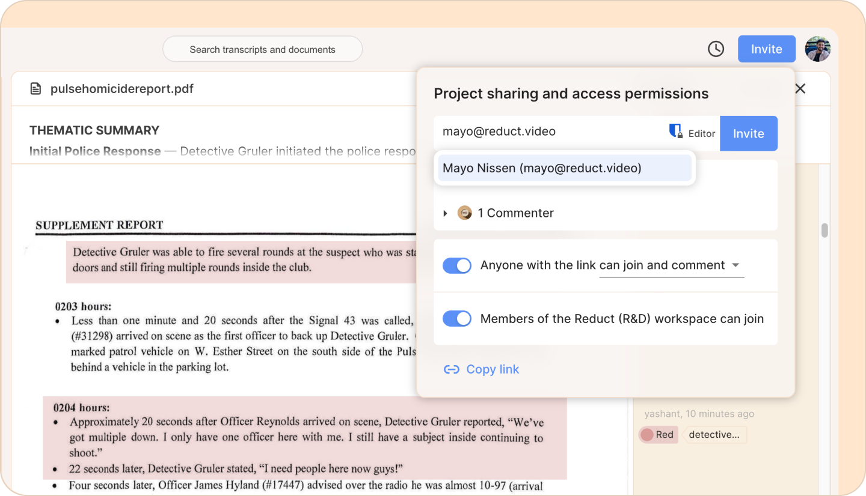
Task: Open the user profile avatar
Action: tap(818, 49)
